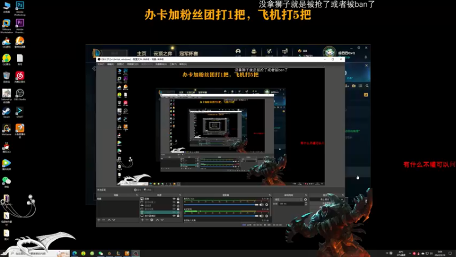456x257 pixels.
Task: Adjust the second mixer channel volume slider
Action: pos(221,216)
